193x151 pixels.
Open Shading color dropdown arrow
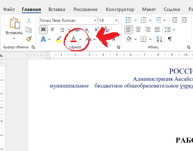tap(136, 39)
